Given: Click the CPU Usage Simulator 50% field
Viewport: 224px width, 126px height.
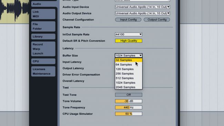Looking at the screenshot, I should [129, 114].
